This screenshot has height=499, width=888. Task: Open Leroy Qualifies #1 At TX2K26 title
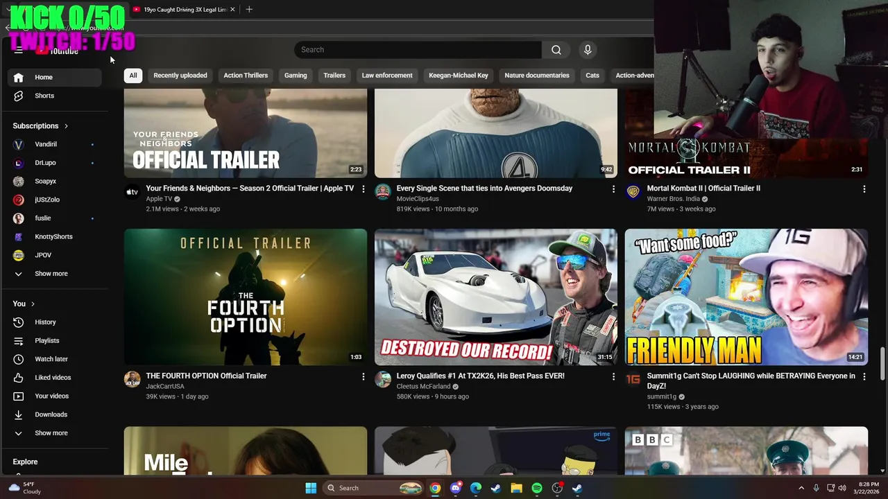click(x=481, y=376)
